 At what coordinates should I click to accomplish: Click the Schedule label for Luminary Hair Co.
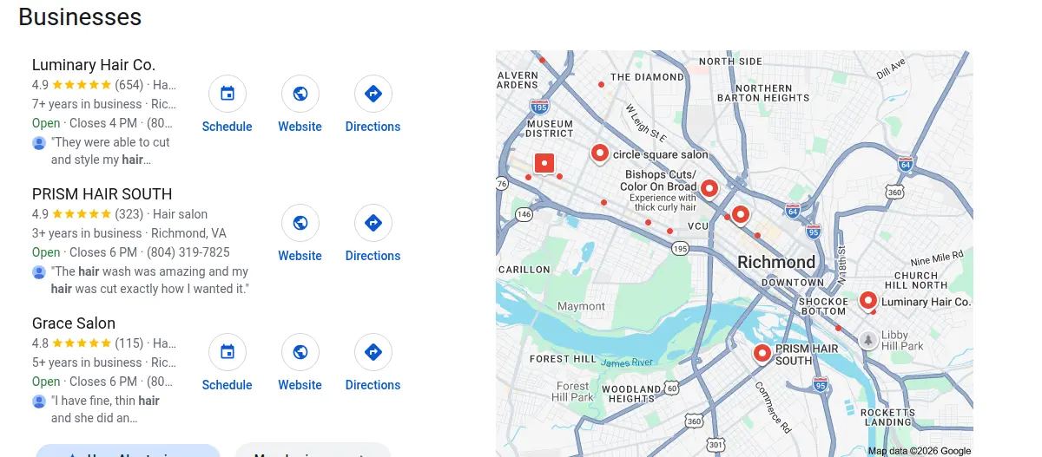click(228, 127)
